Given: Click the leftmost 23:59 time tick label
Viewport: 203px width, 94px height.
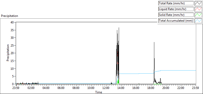Looking at the screenshot, I should pyautogui.click(x=16, y=88).
